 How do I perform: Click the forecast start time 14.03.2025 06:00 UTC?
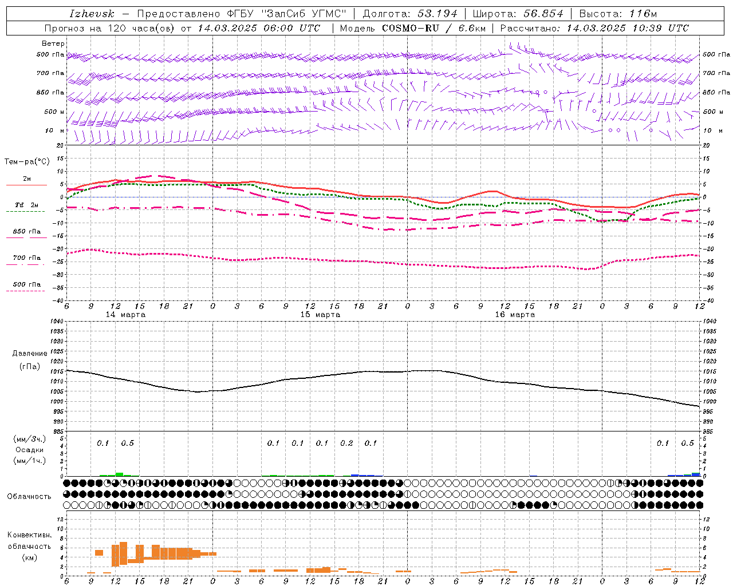pos(259,28)
